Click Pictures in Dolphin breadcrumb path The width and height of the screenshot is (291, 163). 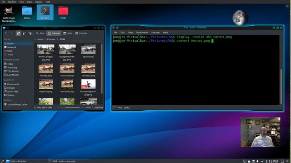tap(51, 39)
